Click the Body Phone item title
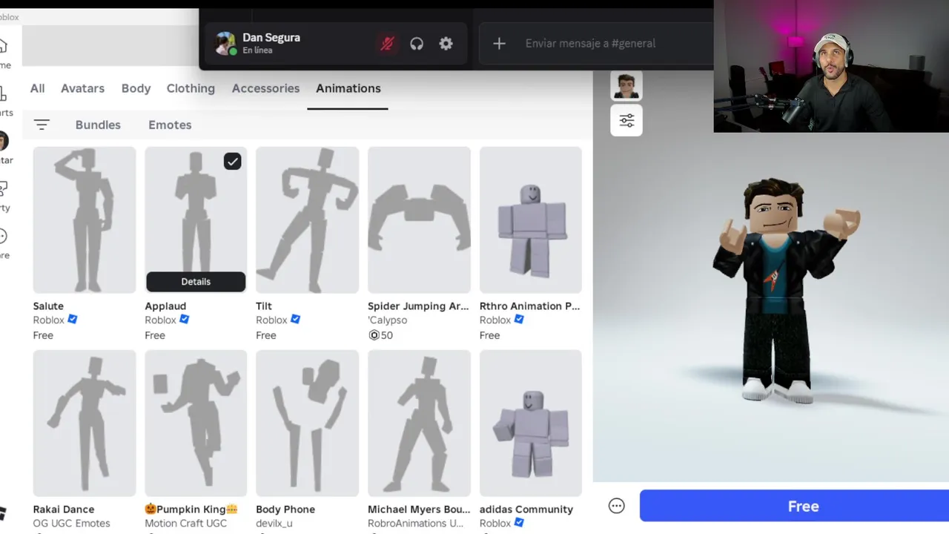This screenshot has height=534, width=949. 285,509
